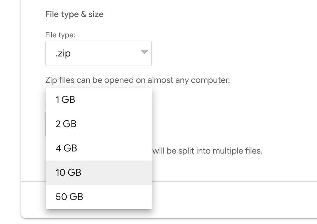Viewport: 317px width, 224px height.
Task: Click the ".zip" text in the field
Action: pos(63,54)
